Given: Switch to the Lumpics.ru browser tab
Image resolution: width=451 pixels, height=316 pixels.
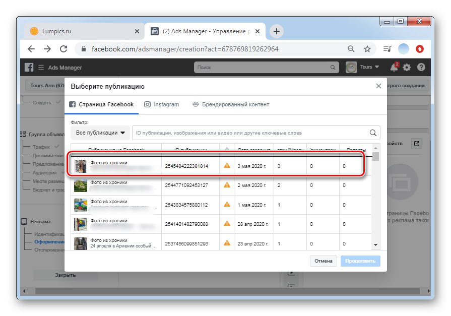Looking at the screenshot, I should point(84,31).
